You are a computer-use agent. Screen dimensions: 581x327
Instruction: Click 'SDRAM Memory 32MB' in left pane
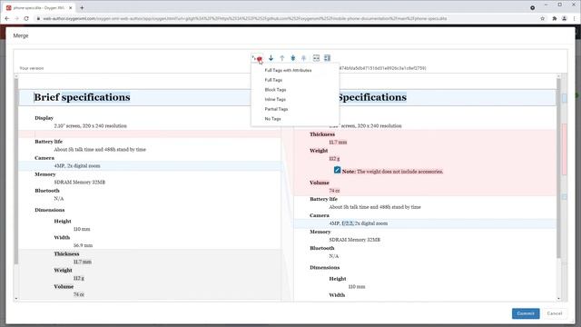click(80, 182)
